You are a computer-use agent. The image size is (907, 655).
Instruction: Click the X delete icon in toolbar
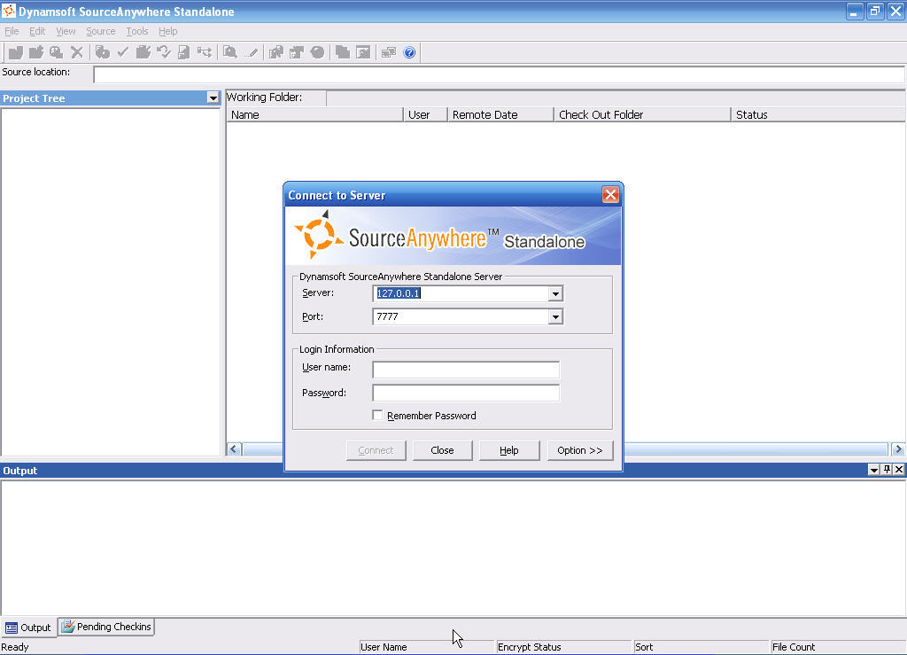(x=76, y=52)
